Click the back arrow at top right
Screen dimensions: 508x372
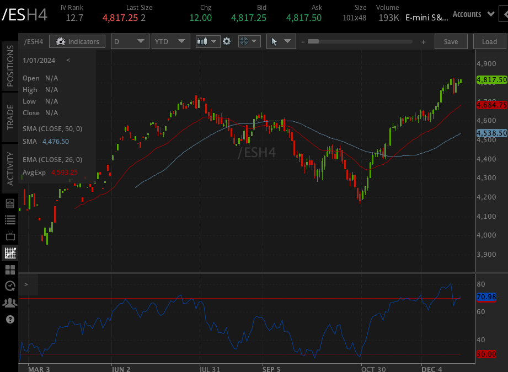pos(504,14)
